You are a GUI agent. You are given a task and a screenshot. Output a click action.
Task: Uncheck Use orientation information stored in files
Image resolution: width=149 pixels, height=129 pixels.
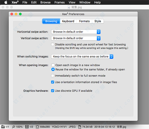[x=53, y=82]
